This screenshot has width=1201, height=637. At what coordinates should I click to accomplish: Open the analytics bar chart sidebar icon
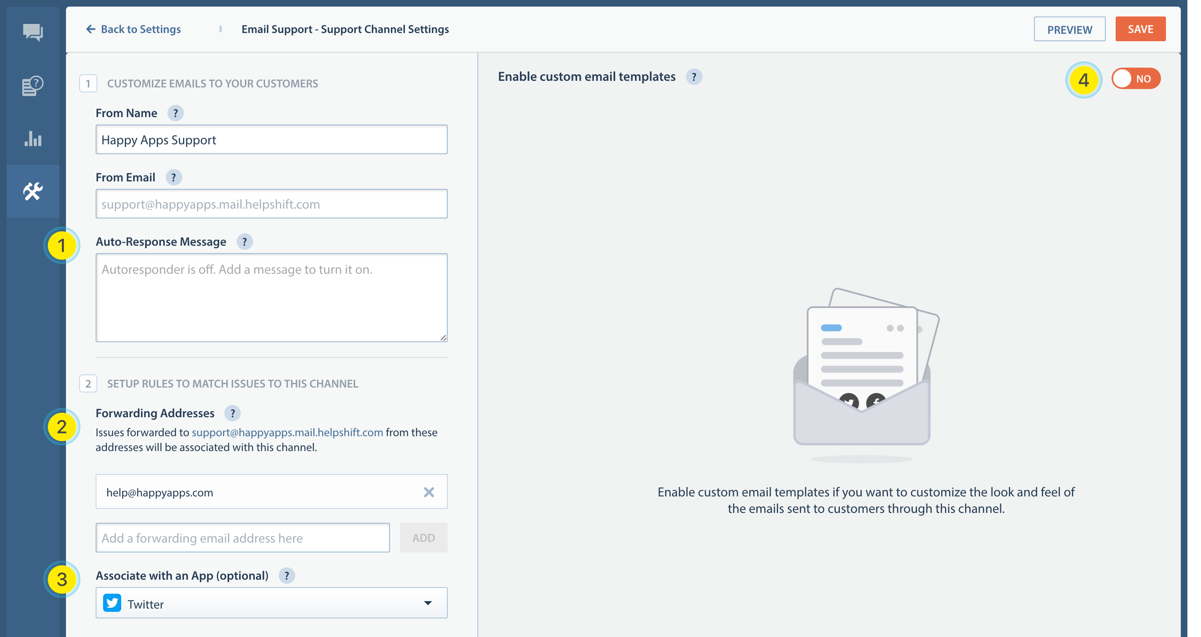(33, 139)
